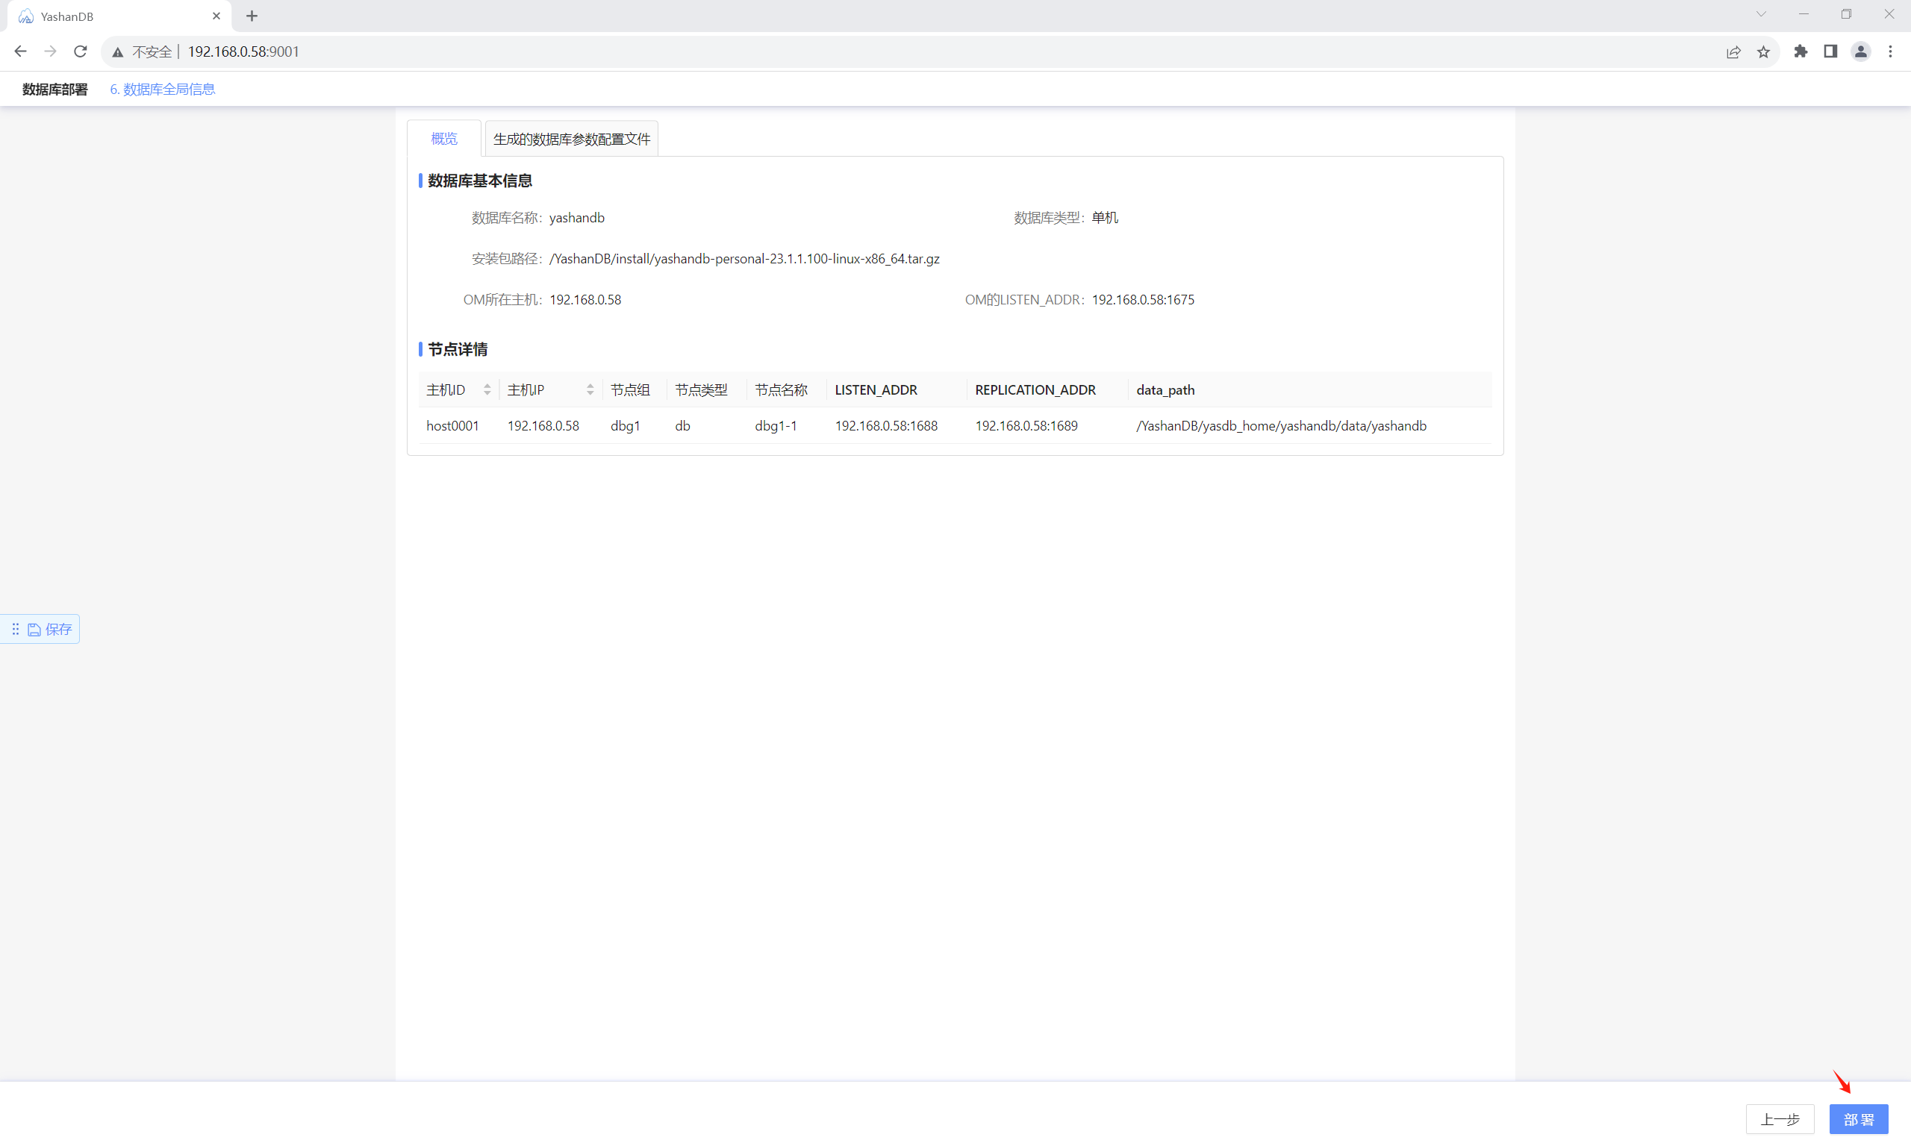Screen dimensions: 1911x1146
Task: Open a new browser tab
Action: [x=252, y=16]
